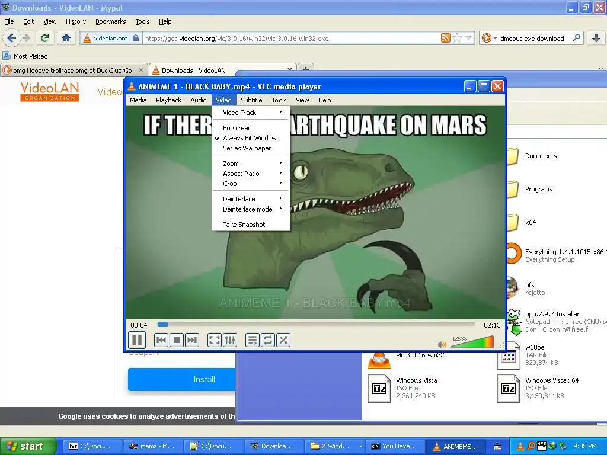Click the RSS feed icon in address bar
607x455 pixels.
click(446, 38)
